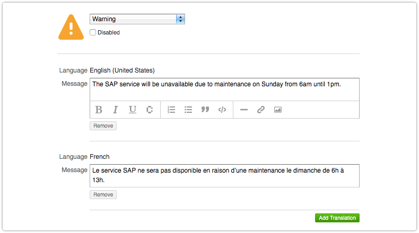This screenshot has height=233, width=419.
Task: Click into the French message text field
Action: 224,176
